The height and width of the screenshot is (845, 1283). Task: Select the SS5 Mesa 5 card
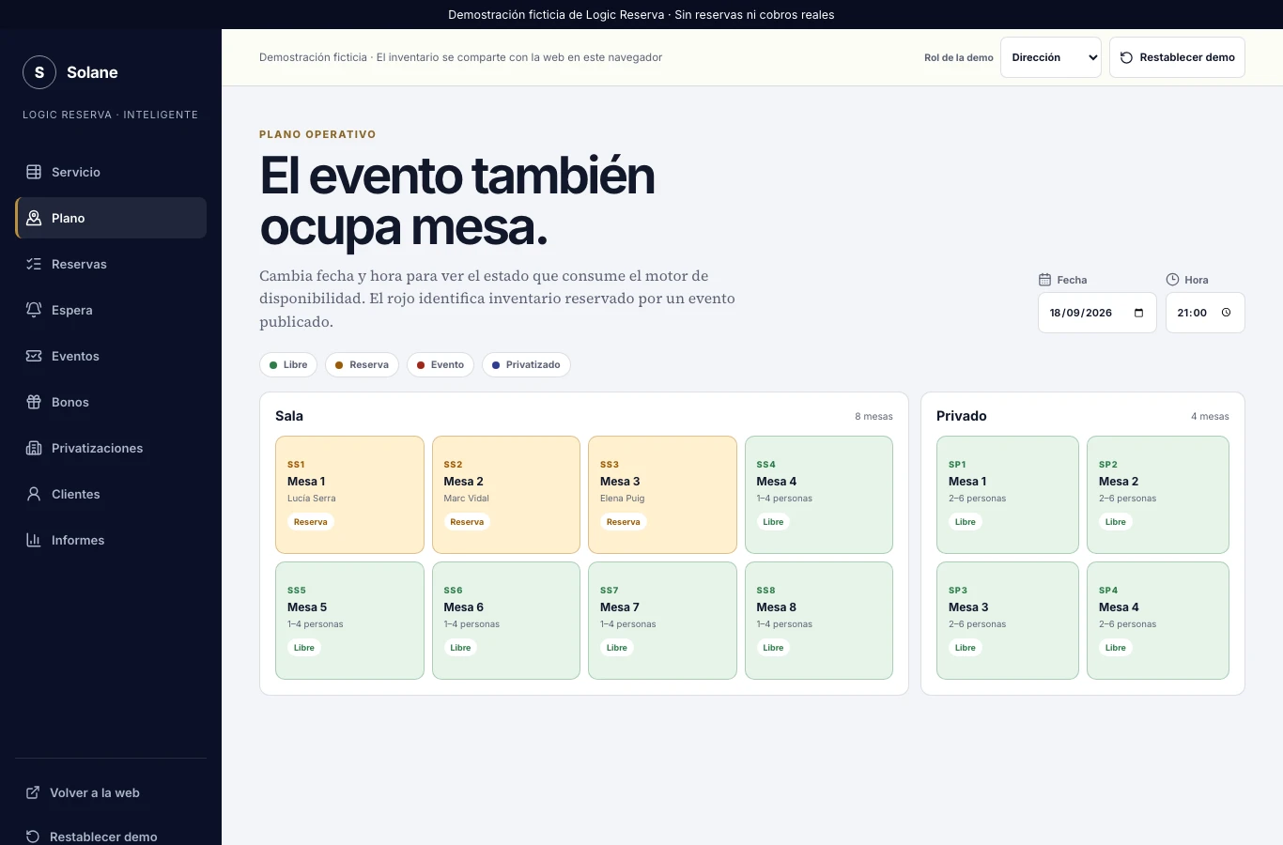349,621
